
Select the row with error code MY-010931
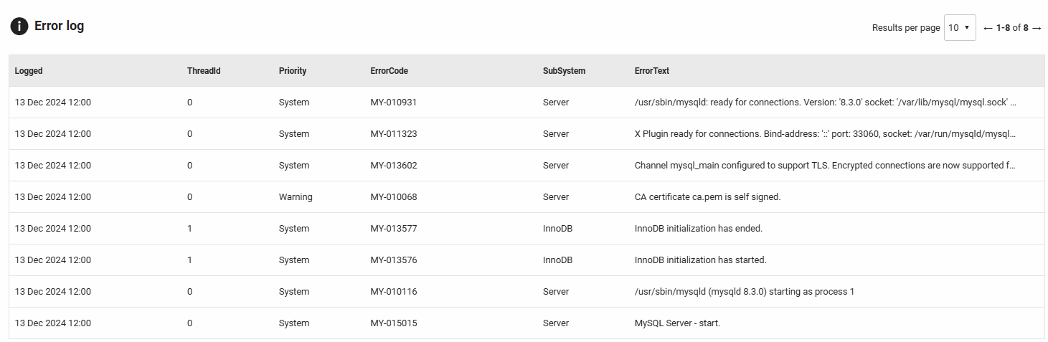point(394,103)
